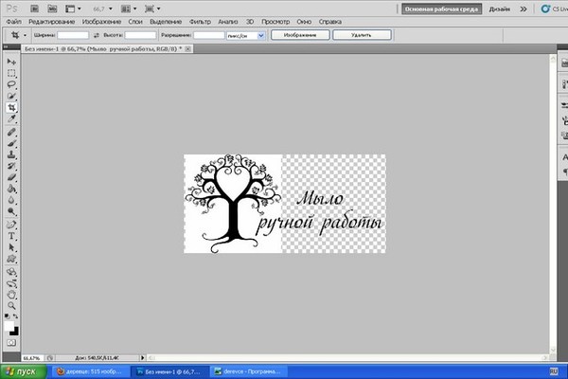The height and width of the screenshot is (379, 568).
Task: Launch Adobe Bridge from top bar
Action: pyautogui.click(x=33, y=8)
